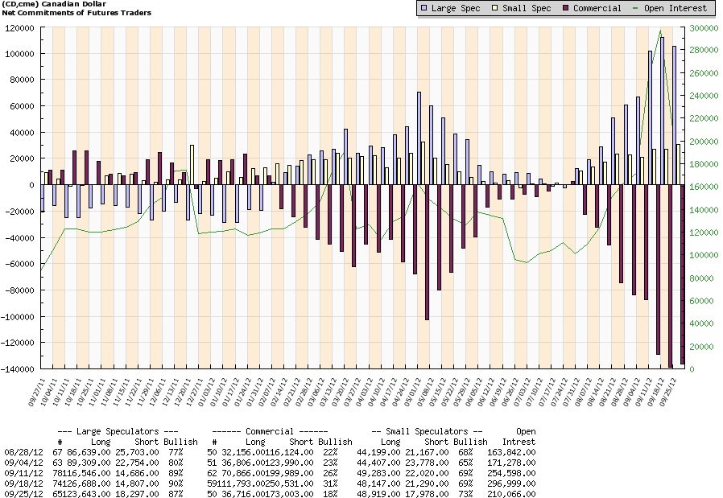Screen dimensions: 723x498
Task: Click the Large Spec legend color swatch
Action: click(423, 8)
